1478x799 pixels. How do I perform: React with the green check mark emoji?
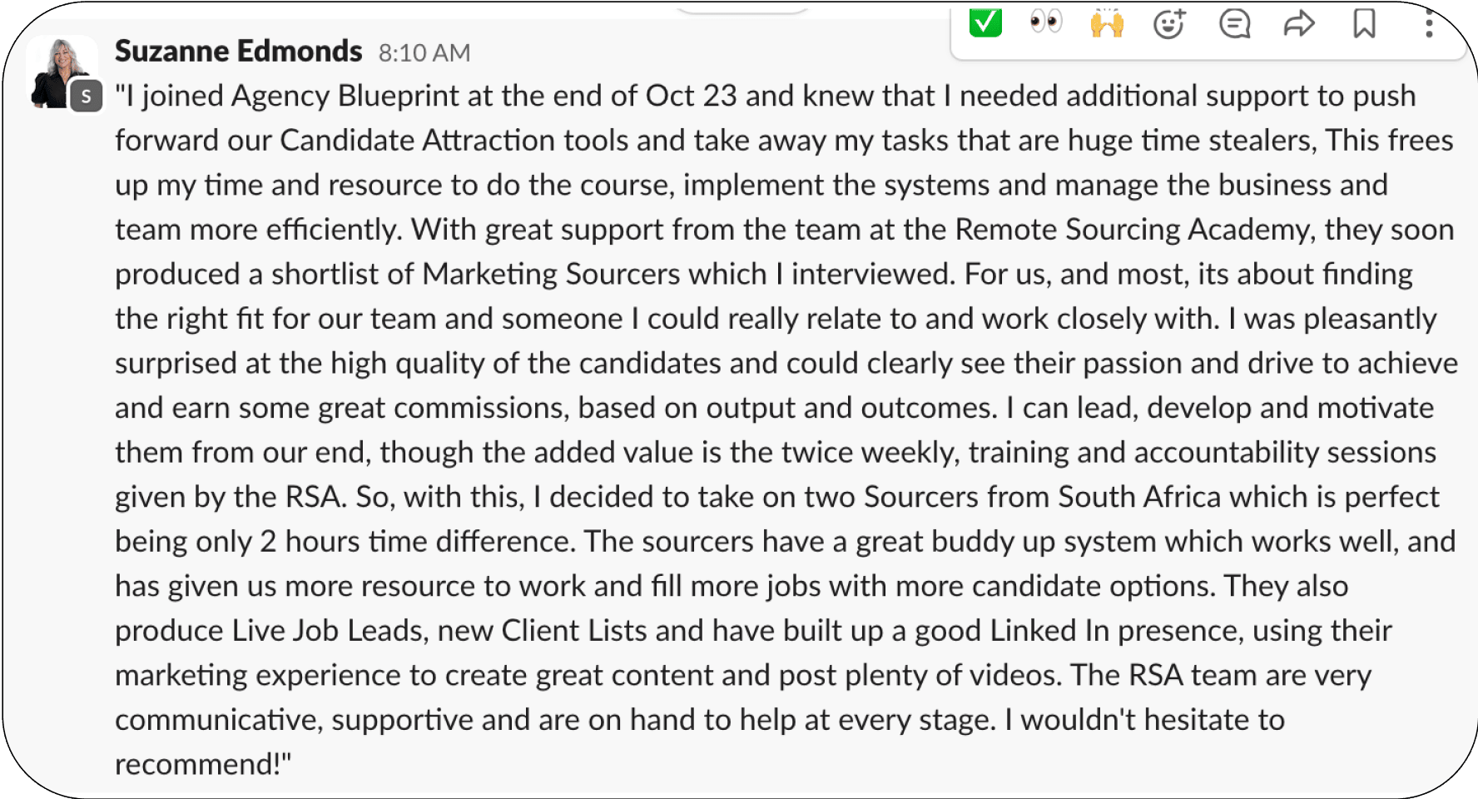(x=985, y=22)
